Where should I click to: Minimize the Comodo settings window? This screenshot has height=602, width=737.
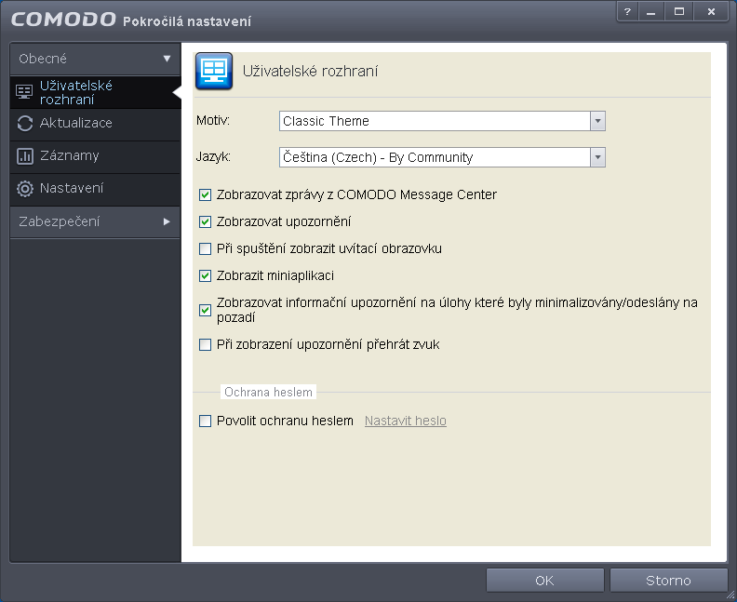pos(652,12)
